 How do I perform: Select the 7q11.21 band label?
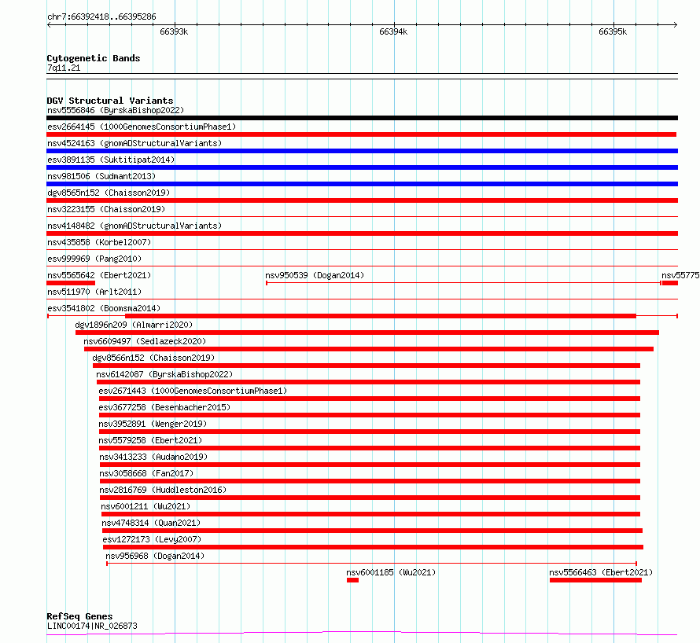click(x=64, y=68)
